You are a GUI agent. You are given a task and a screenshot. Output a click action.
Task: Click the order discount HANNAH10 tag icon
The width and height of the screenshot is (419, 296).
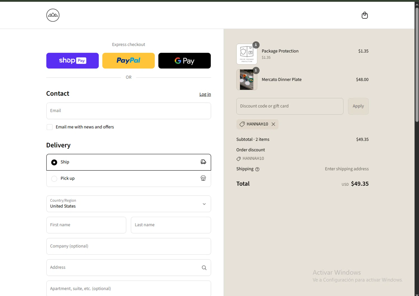coord(239,159)
